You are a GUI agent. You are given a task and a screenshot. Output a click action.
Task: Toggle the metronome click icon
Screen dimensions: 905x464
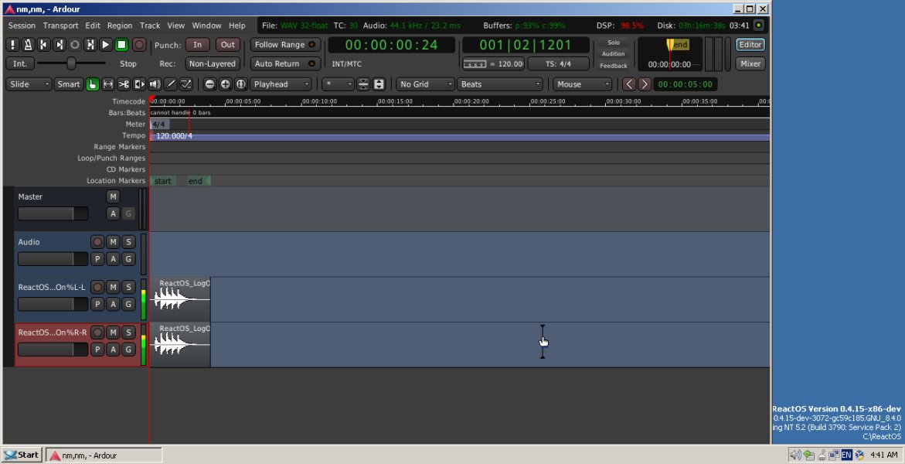28,45
